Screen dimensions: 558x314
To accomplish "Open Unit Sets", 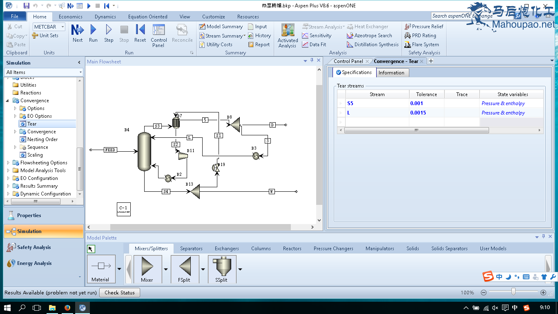I will [x=45, y=36].
